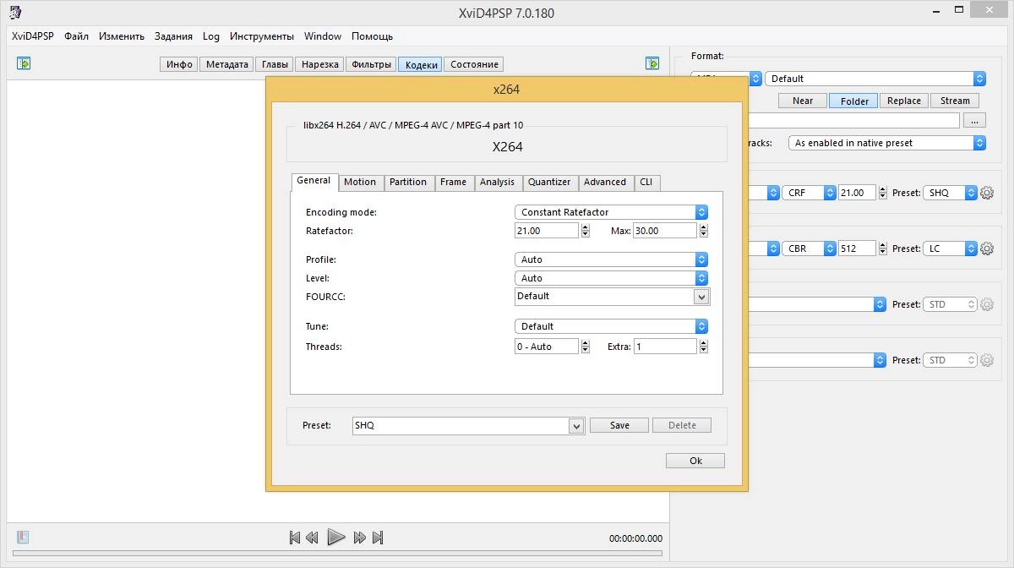Click the XviD4PSP app icon in title bar
The height and width of the screenshot is (568, 1014).
pyautogui.click(x=16, y=13)
